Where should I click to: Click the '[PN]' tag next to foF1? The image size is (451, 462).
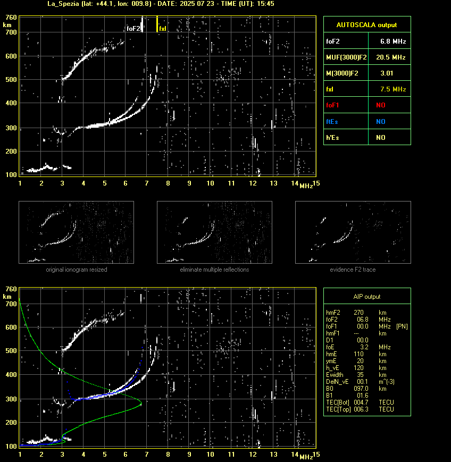tap(402, 326)
